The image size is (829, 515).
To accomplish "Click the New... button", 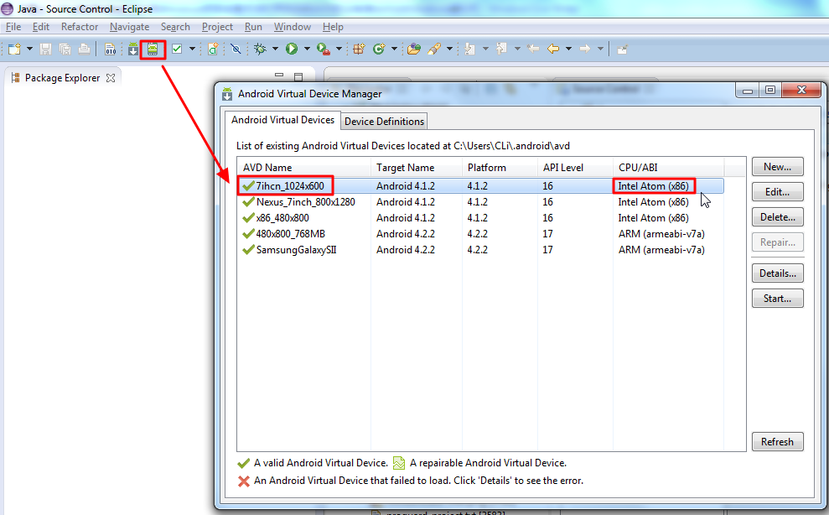I will coord(777,167).
